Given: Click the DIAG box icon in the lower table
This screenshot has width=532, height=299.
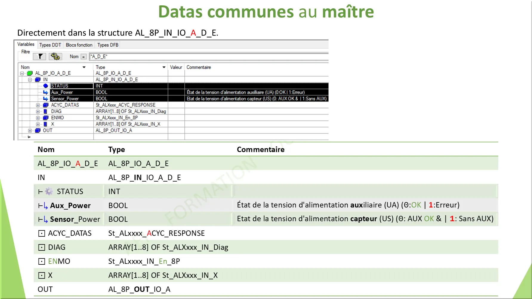Looking at the screenshot, I should (x=42, y=248).
